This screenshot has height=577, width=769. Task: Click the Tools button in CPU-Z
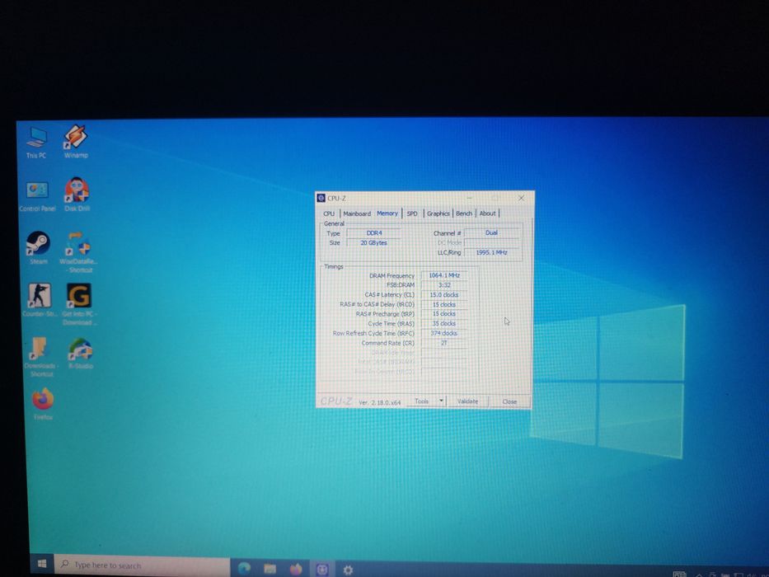421,401
